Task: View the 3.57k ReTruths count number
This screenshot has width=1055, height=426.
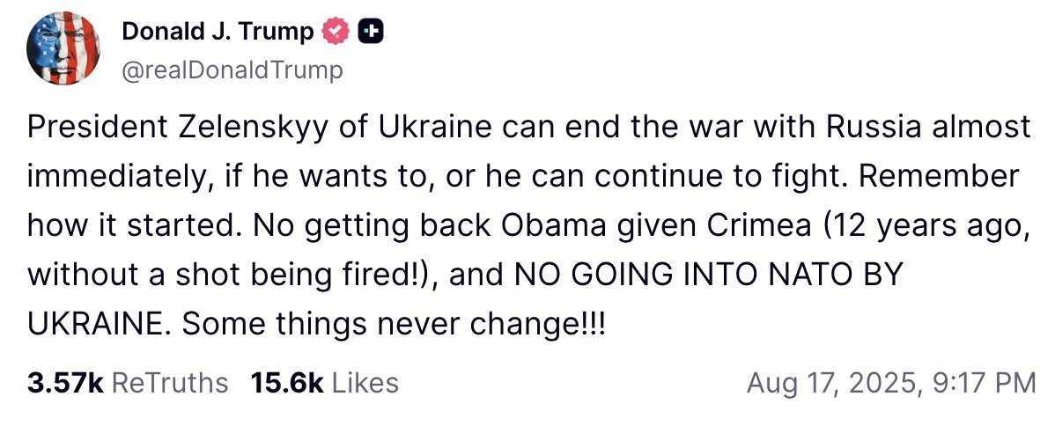Action: [x=65, y=383]
